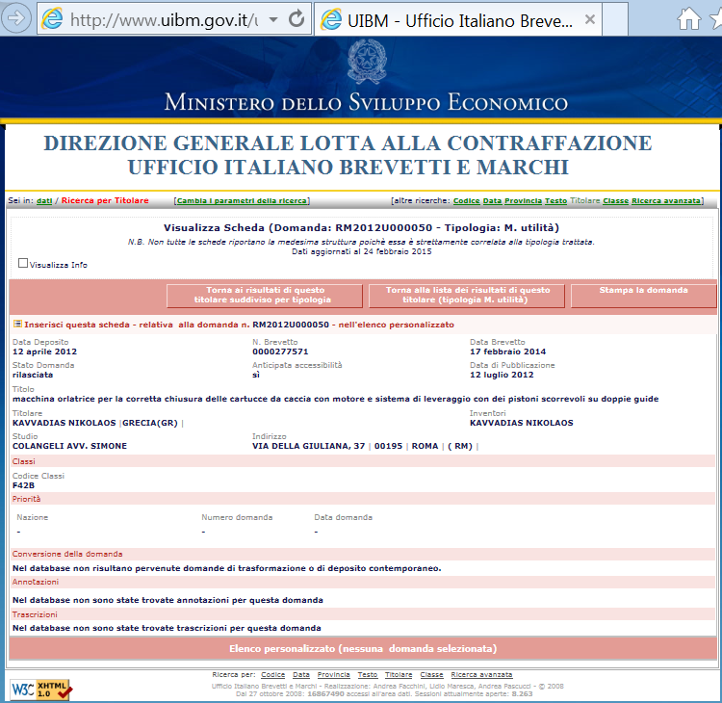This screenshot has width=722, height=703.
Task: Click the Italian Republic emblem in header
Action: pos(367,62)
